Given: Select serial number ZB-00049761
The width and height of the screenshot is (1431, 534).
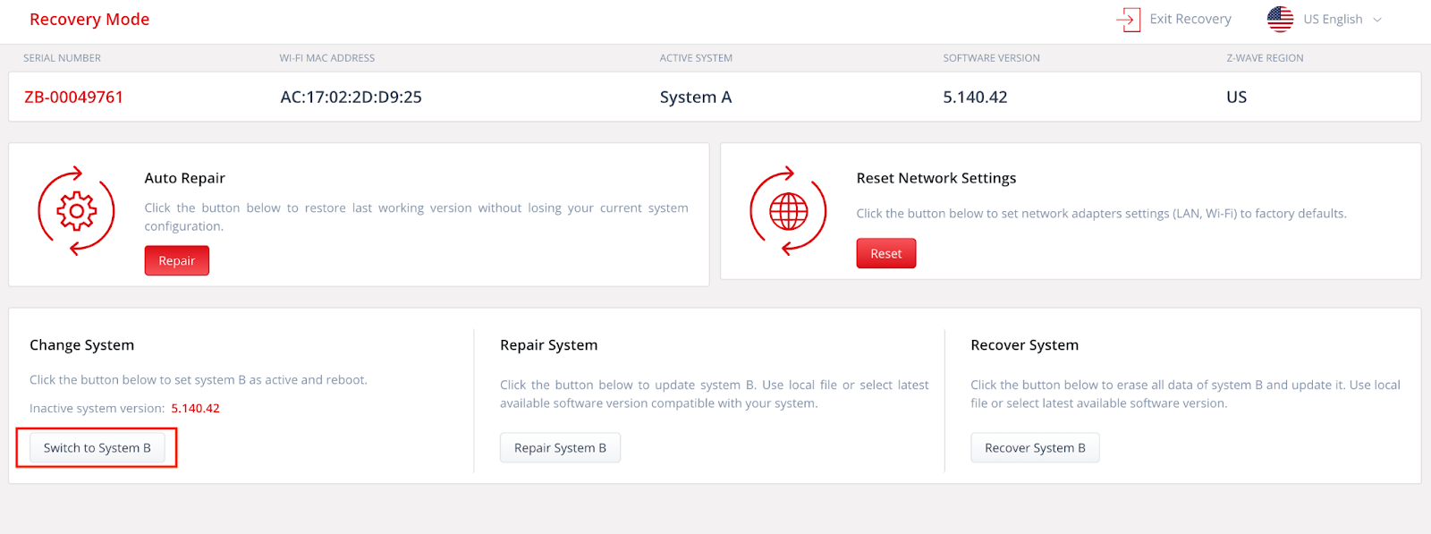Looking at the screenshot, I should click(73, 97).
